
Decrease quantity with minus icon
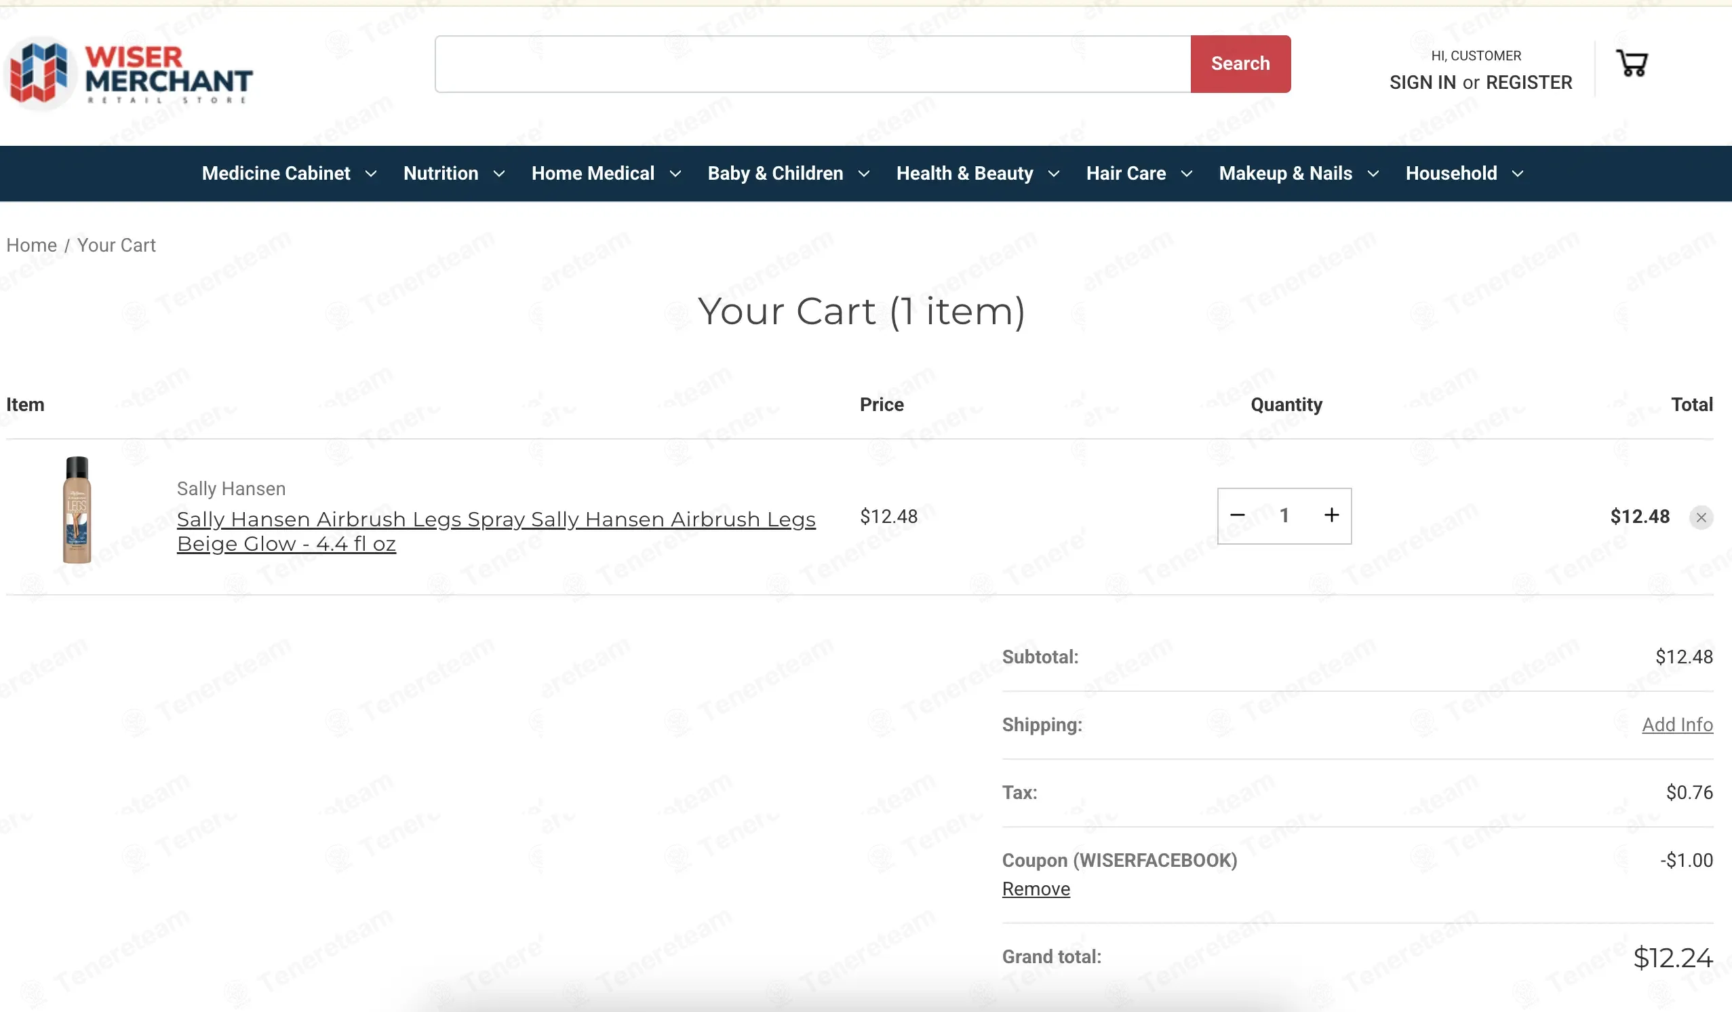coord(1237,515)
